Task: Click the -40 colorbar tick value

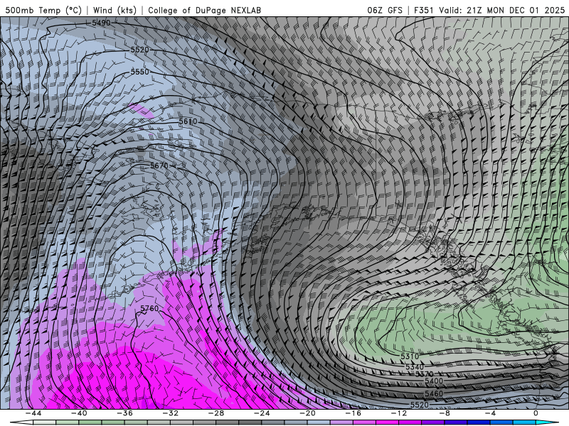Action: point(79,413)
